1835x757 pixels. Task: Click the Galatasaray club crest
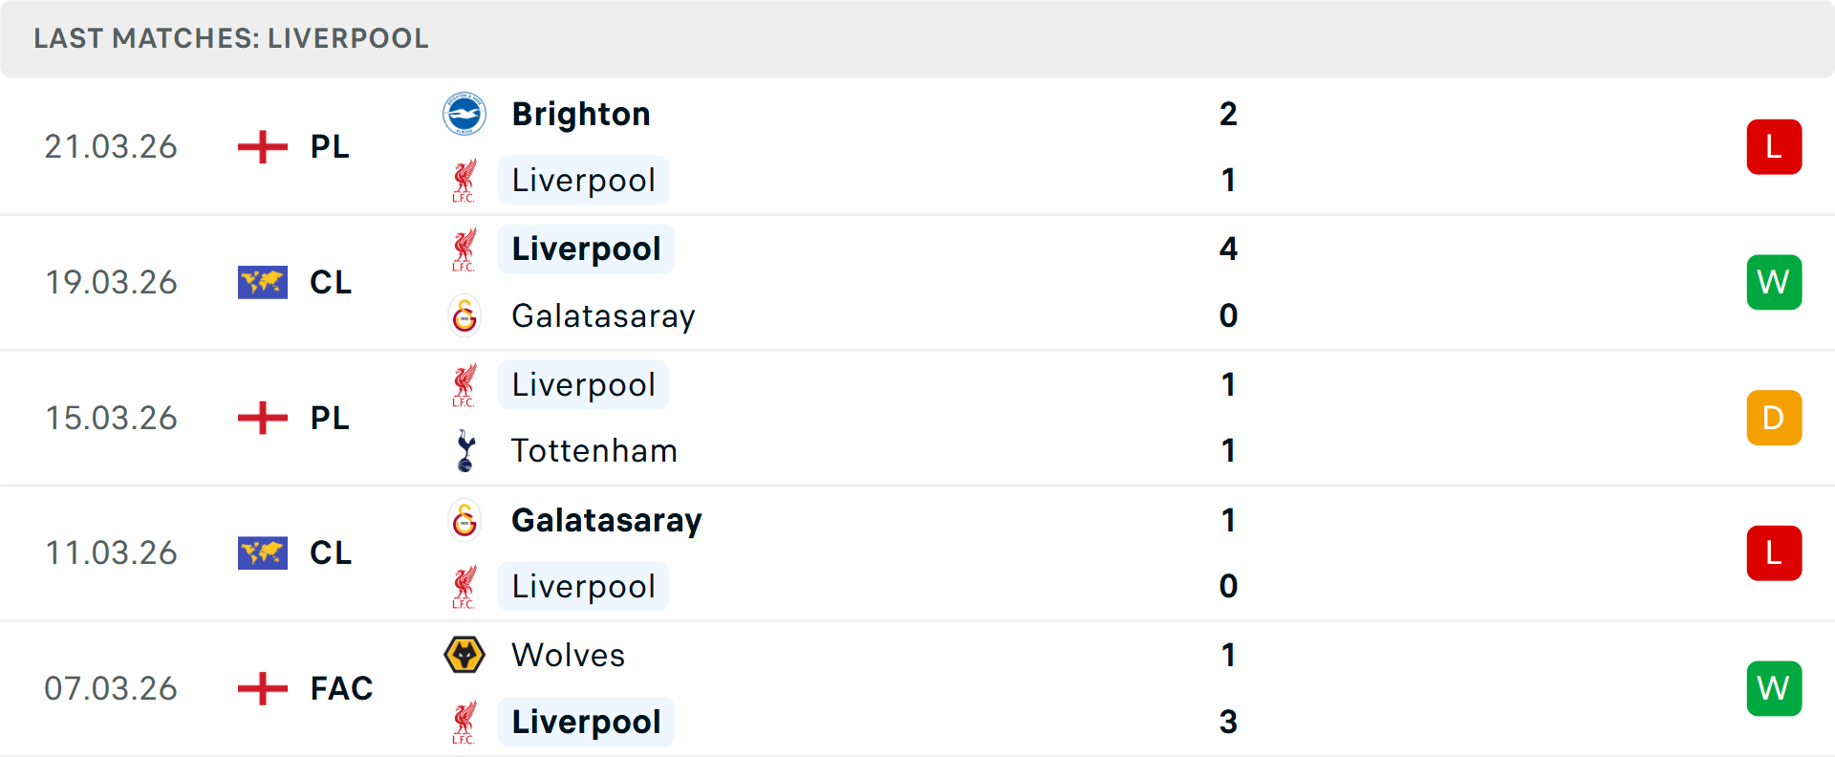[x=464, y=521]
